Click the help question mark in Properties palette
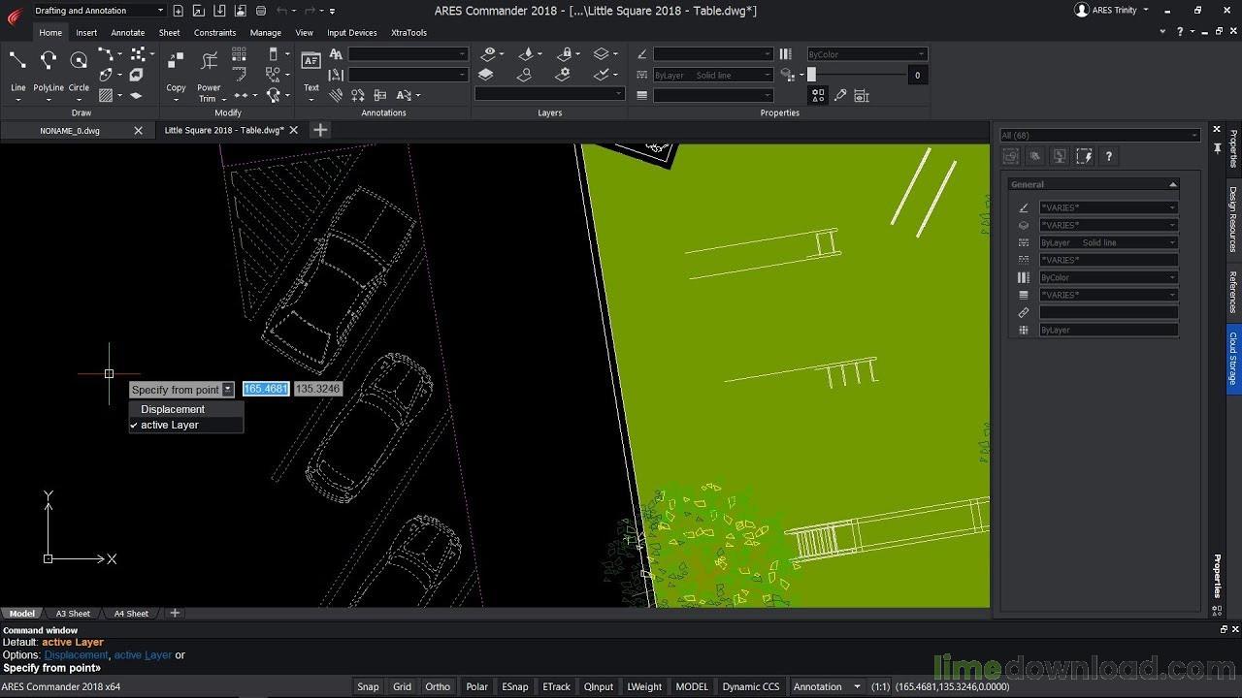 (1108, 156)
